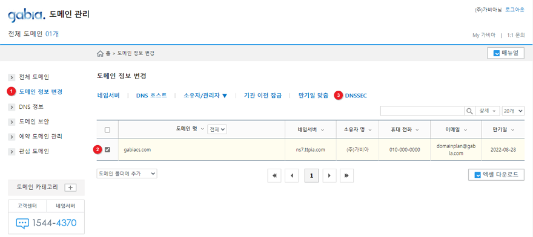Sort by 네임서버 column header
The image size is (533, 237).
(x=310, y=130)
